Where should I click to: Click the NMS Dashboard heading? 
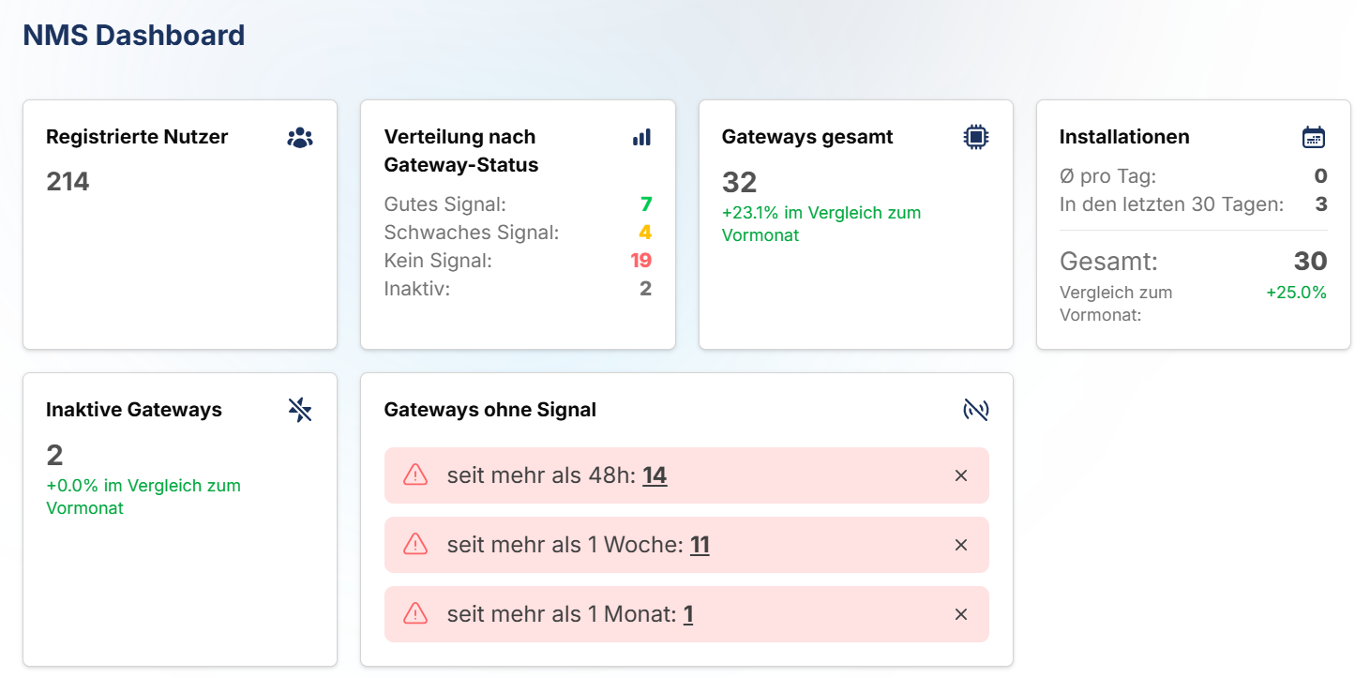click(134, 36)
